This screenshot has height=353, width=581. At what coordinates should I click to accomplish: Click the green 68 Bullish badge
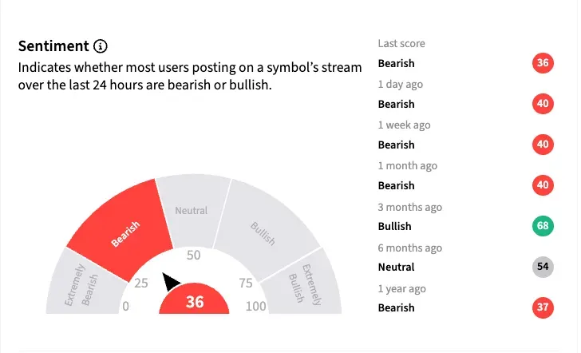[544, 226]
